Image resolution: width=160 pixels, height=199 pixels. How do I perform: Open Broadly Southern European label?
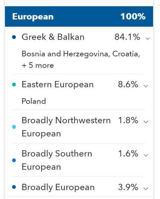coord(57,160)
